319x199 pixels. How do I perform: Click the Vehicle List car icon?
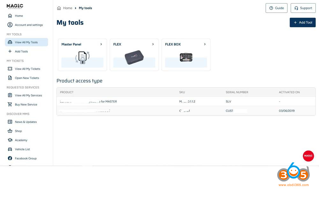click(10, 149)
